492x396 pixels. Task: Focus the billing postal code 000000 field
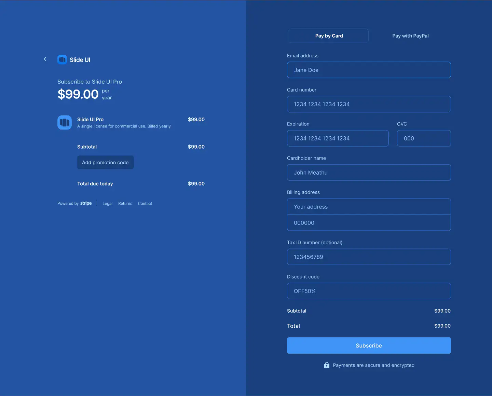tap(369, 223)
